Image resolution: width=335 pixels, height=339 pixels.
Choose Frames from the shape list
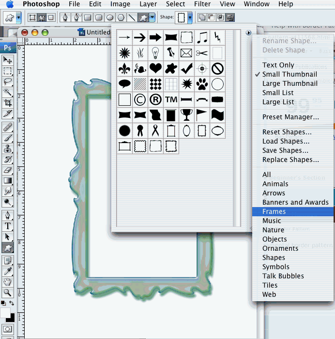coord(274,211)
